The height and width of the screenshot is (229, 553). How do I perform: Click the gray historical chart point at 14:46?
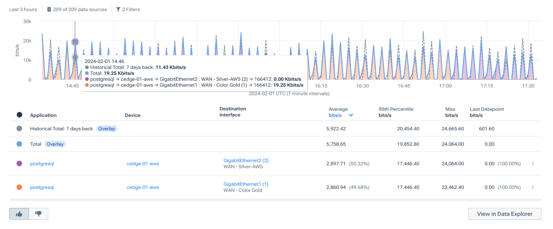[75, 57]
